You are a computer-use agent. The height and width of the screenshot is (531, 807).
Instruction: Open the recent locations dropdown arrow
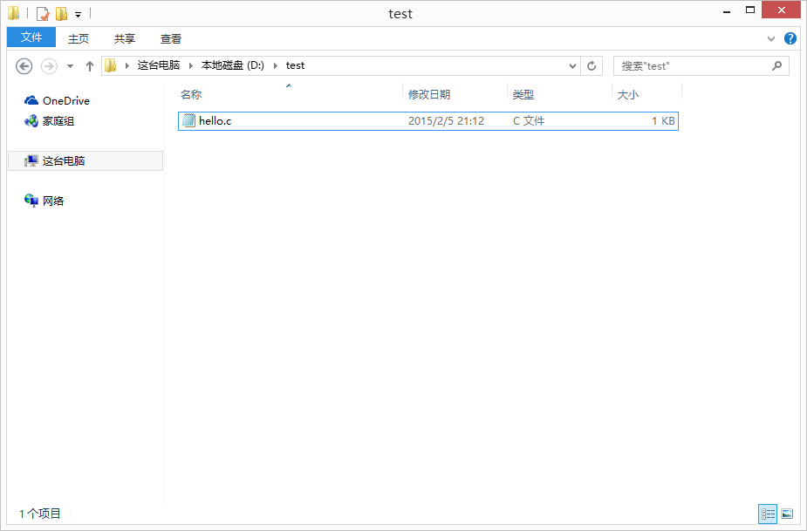click(70, 66)
